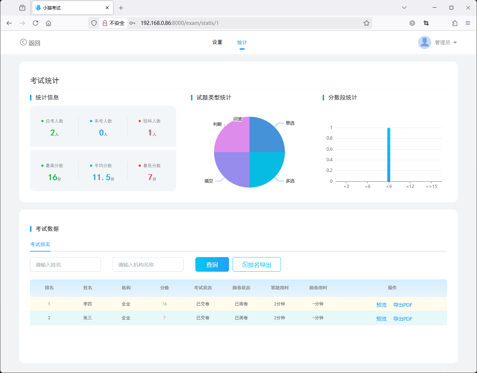The height and width of the screenshot is (373, 477).
Task: Open the administrator avatar icon
Action: pos(424,42)
